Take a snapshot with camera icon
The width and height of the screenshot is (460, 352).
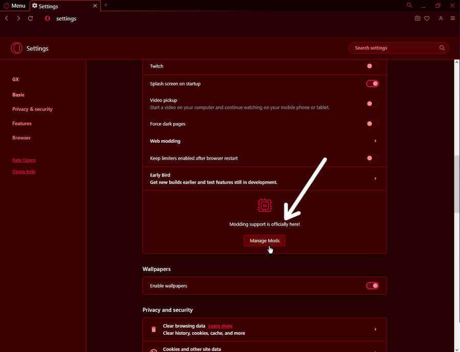pos(417,18)
